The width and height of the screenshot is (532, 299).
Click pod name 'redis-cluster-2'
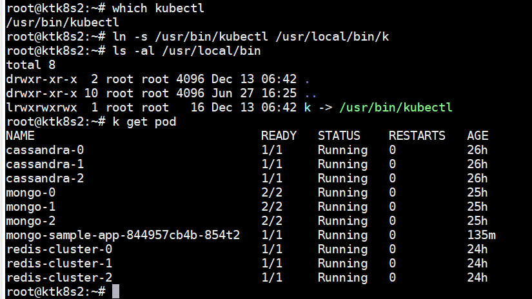pyautogui.click(x=59, y=278)
